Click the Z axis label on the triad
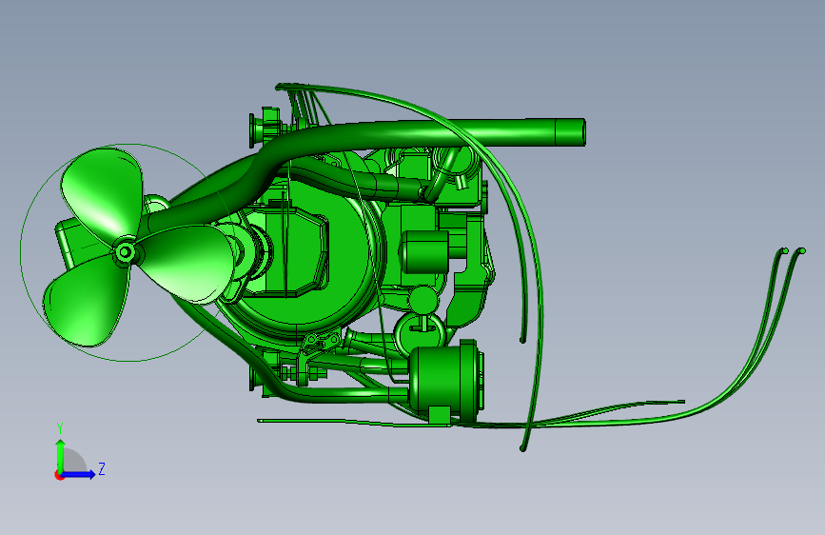The height and width of the screenshot is (535, 825). pos(102,468)
